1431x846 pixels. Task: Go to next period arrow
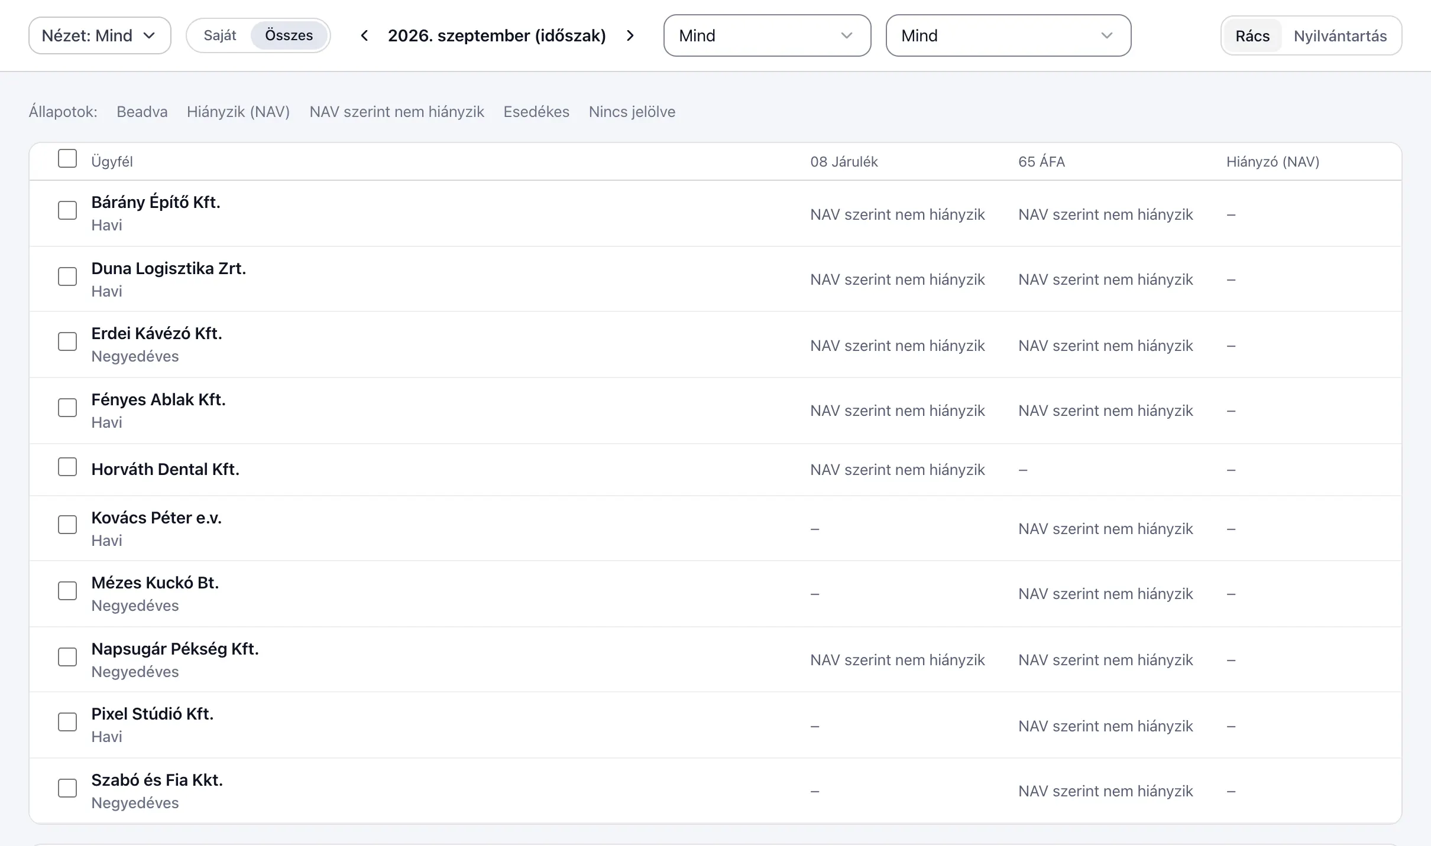point(630,35)
